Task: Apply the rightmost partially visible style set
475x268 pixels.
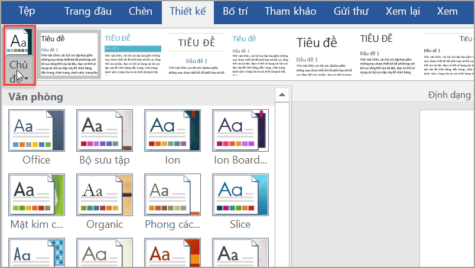Action: 448,54
